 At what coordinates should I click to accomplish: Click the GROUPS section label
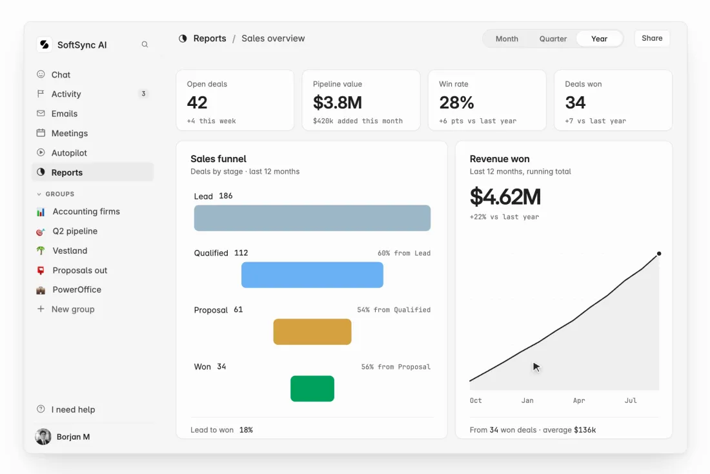60,194
